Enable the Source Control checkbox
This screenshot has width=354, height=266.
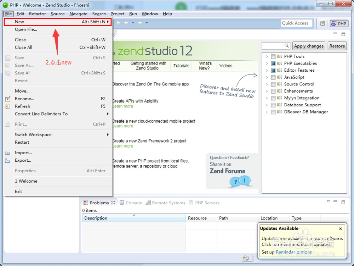pos(273,84)
